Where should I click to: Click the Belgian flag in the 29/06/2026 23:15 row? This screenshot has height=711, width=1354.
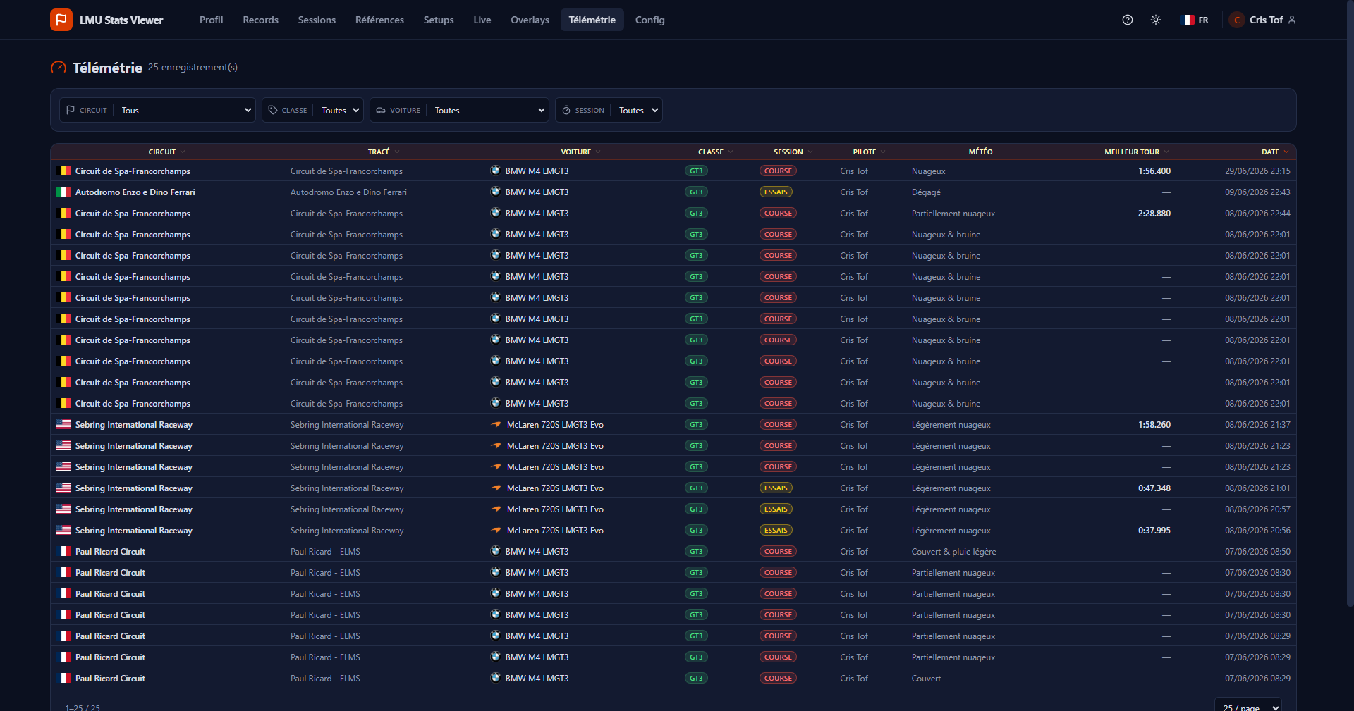tap(64, 171)
